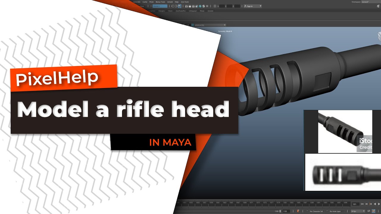Click frame 1051 on the time slider
The height and width of the screenshot is (214, 381).
(x=185, y=203)
